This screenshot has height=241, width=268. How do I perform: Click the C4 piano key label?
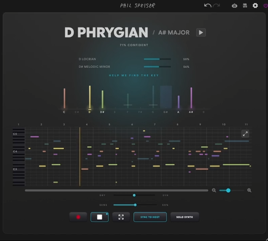[x=15, y=151]
